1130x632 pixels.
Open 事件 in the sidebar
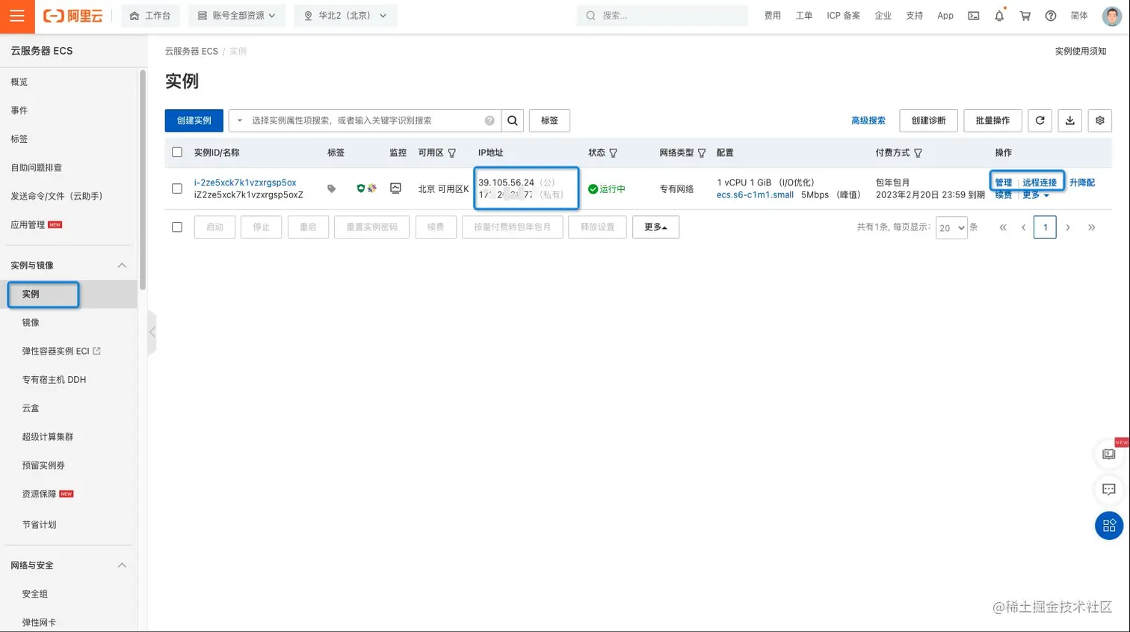(x=19, y=111)
